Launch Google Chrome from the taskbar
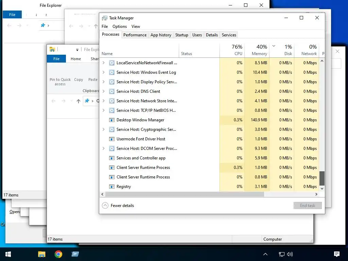Viewport: 348px width, 261px height. pos(58,254)
